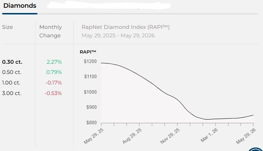Click the -0.17% monthly change value
The height and width of the screenshot is (151, 263).
[x=54, y=83]
